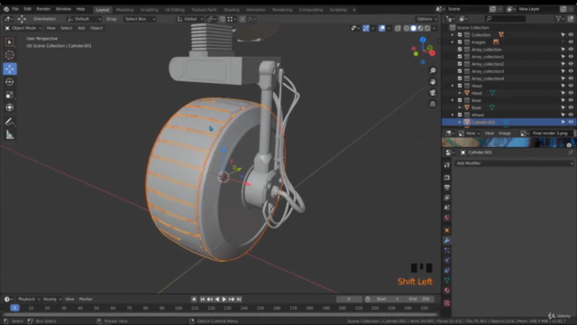Open Marker menu in timeline
This screenshot has height=325, width=577.
pos(86,299)
